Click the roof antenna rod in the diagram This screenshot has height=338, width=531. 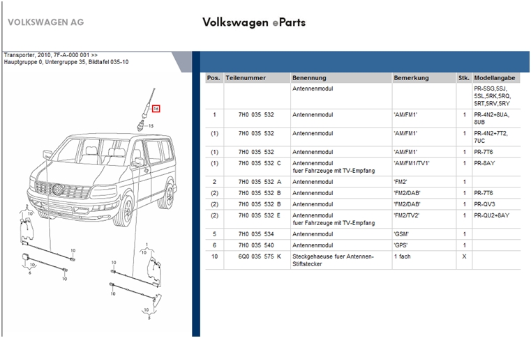[x=149, y=102]
